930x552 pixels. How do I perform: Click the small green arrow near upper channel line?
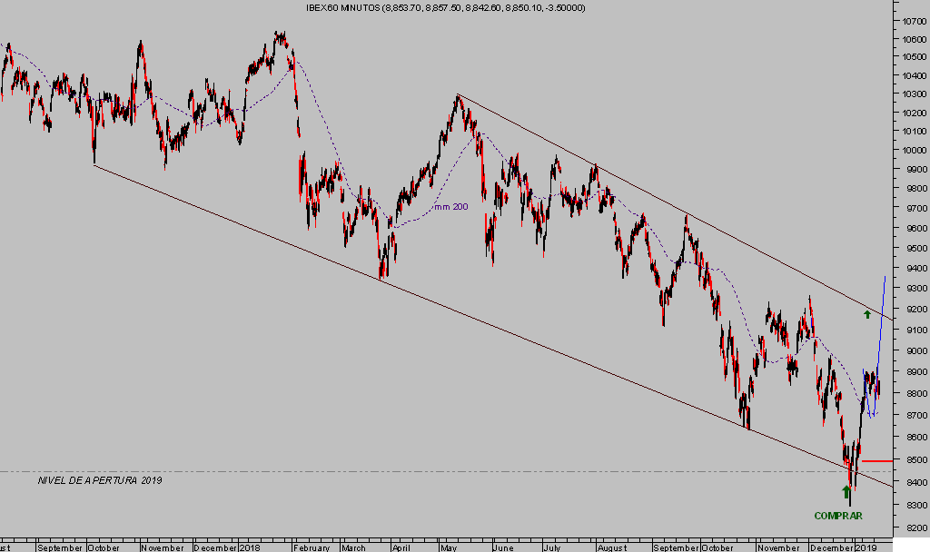[x=867, y=314]
